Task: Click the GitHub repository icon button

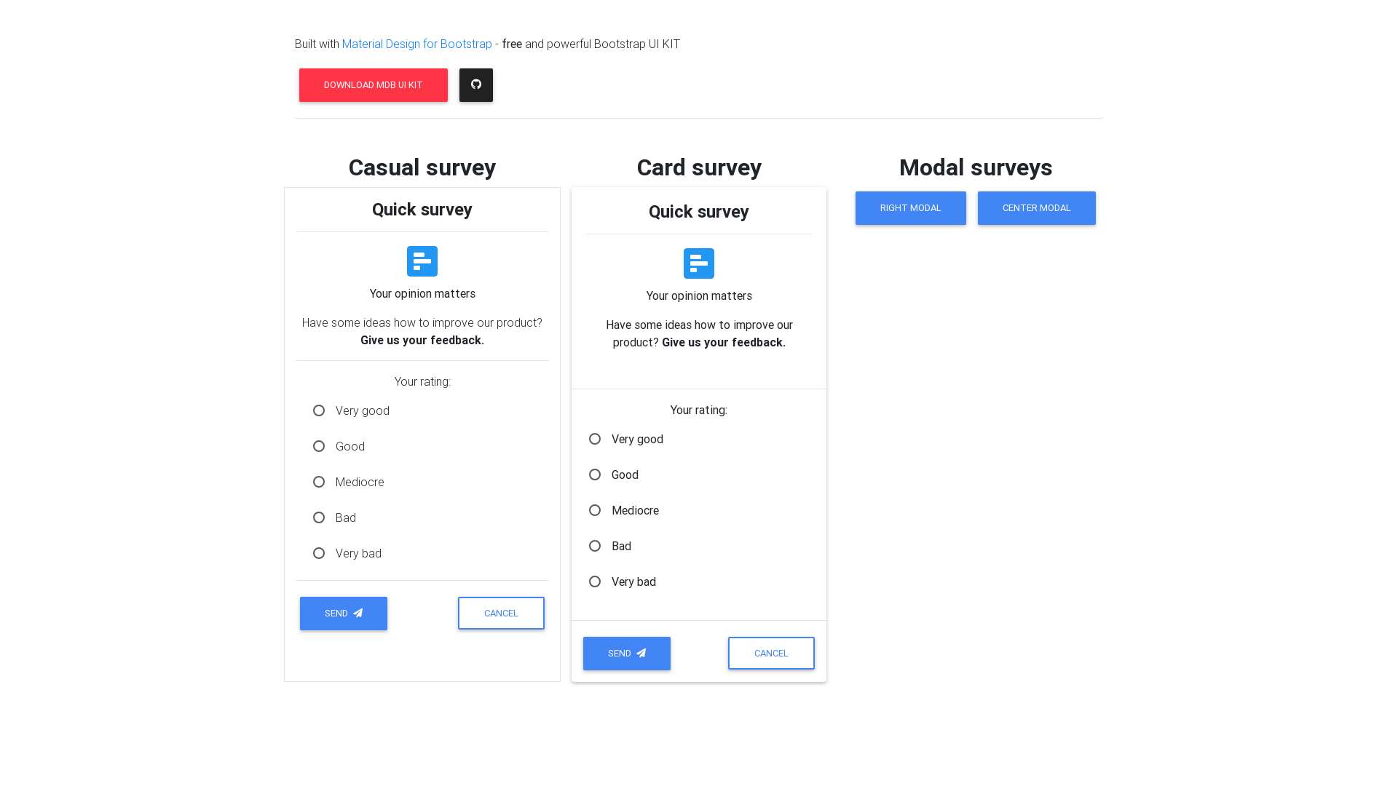Action: point(476,84)
